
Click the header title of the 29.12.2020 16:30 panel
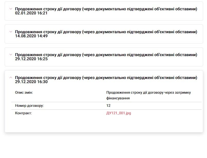106,77
